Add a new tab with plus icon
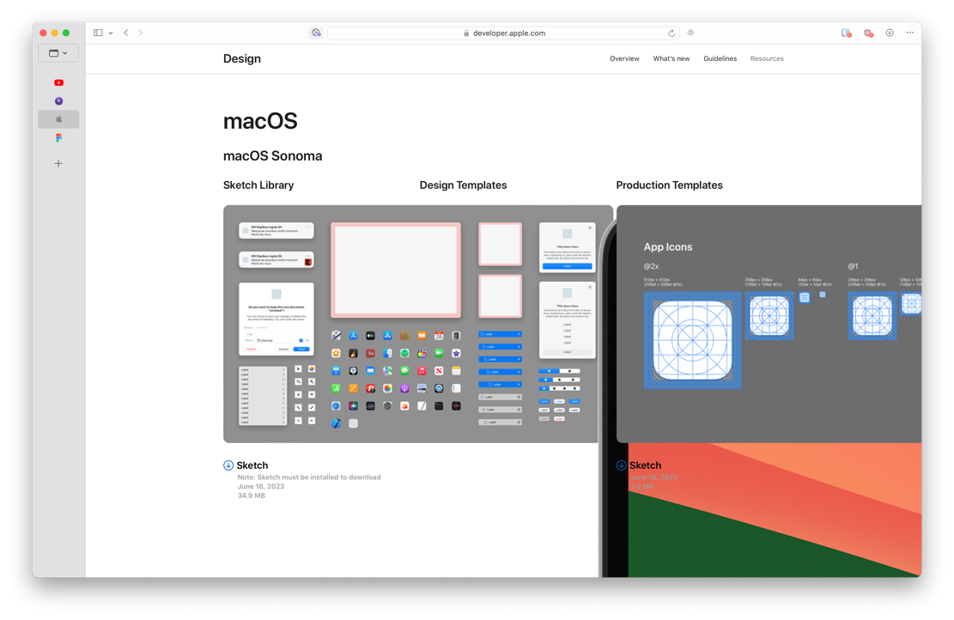This screenshot has height=620, width=954. click(x=58, y=163)
